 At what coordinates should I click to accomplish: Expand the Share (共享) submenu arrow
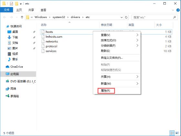(137, 77)
